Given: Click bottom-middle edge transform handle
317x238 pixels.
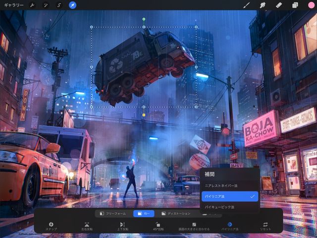Looking at the screenshot, I should click(144, 107).
